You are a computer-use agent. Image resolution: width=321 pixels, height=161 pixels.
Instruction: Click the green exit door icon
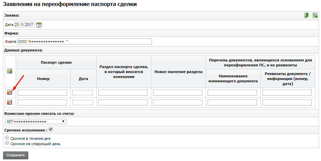tap(306, 15)
